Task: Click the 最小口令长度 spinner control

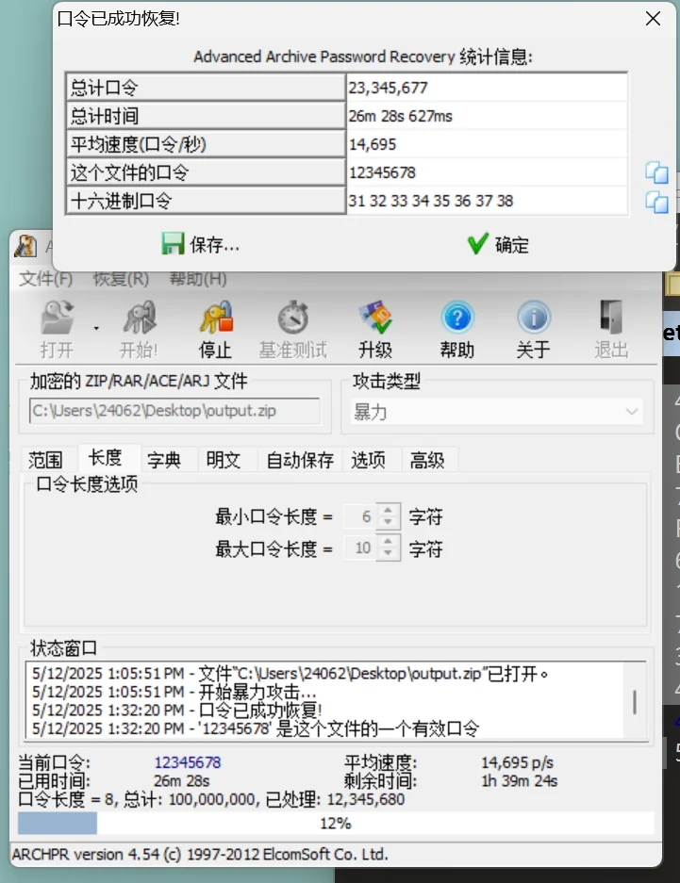Action: 388,516
